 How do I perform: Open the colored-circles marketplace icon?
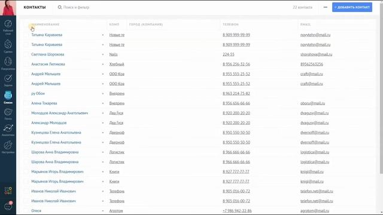click(x=8, y=191)
